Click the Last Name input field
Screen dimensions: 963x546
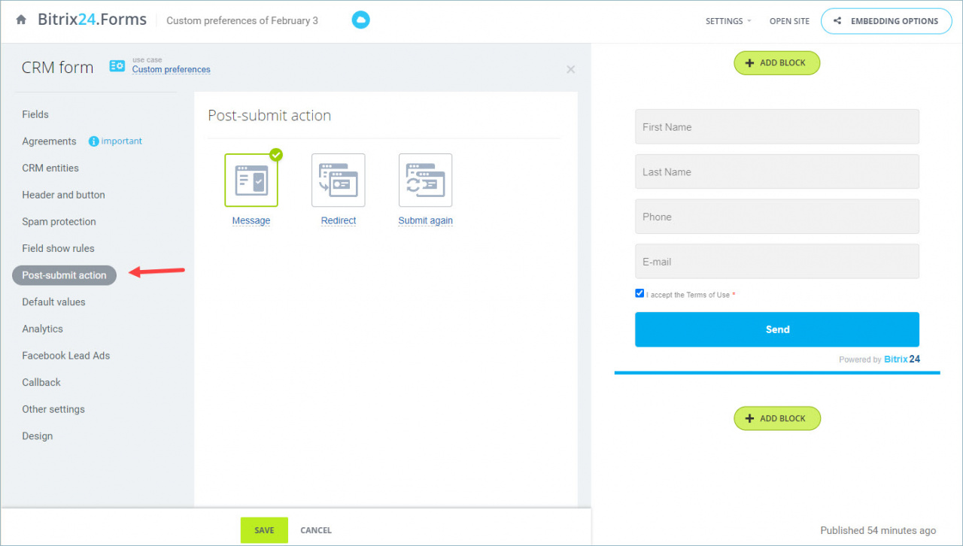(x=777, y=171)
